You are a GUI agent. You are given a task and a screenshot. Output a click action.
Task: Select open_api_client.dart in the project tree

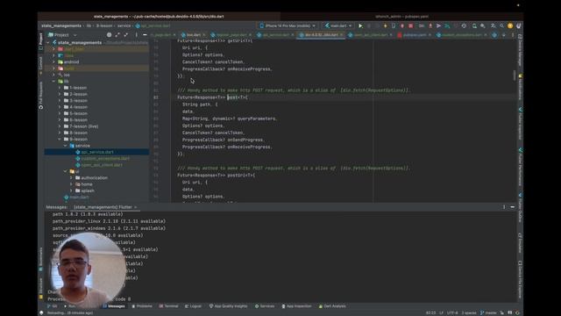102,165
